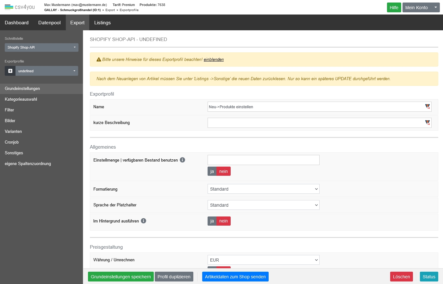
Task: Click info icon beside Einstellmenge label
Action: point(182,160)
